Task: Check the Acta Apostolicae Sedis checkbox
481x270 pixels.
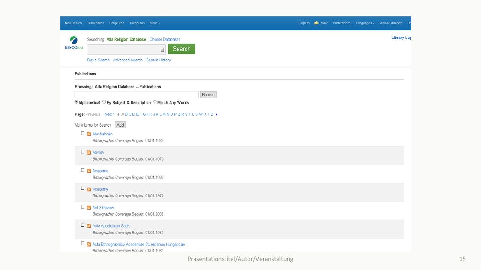Action: [x=82, y=225]
